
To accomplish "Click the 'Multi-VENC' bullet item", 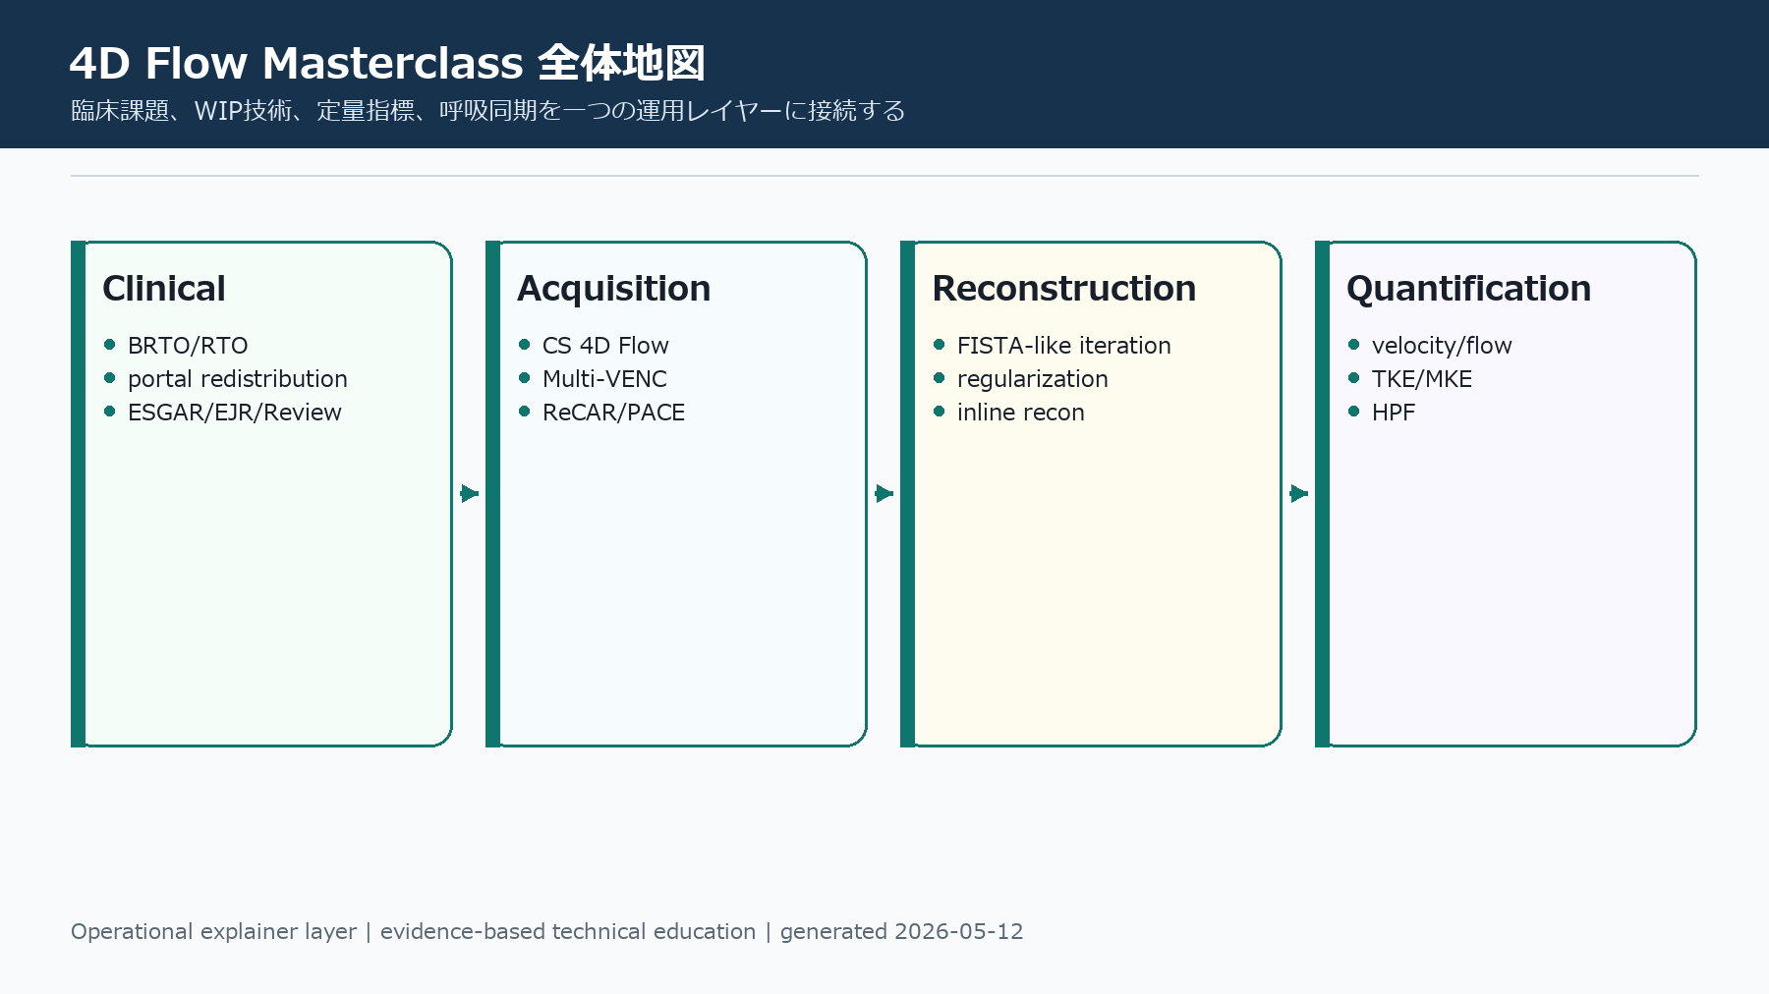I will tap(604, 379).
